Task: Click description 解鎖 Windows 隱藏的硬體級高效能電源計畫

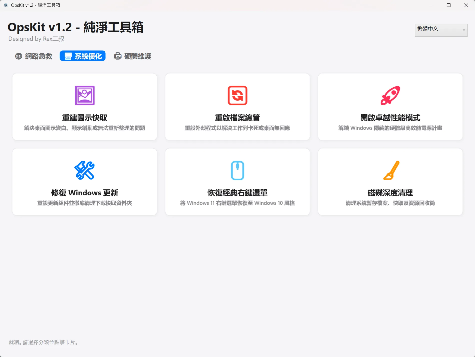Action: click(x=390, y=128)
